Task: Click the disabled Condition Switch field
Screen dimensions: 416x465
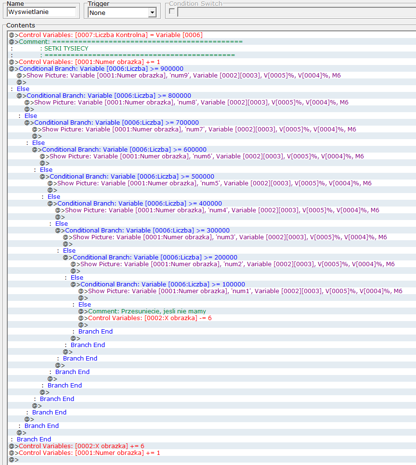Action: coord(297,12)
